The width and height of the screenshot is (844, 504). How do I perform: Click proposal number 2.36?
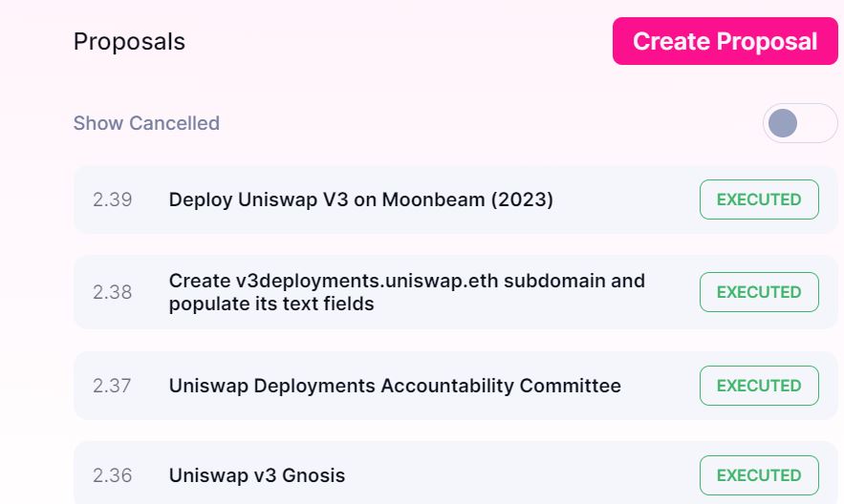point(113,475)
